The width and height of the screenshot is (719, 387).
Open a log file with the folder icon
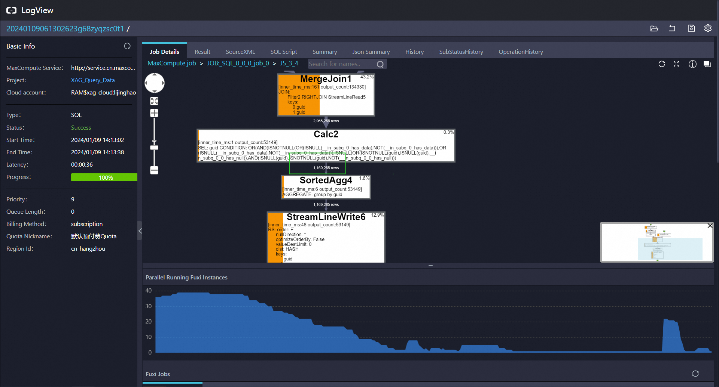point(654,28)
